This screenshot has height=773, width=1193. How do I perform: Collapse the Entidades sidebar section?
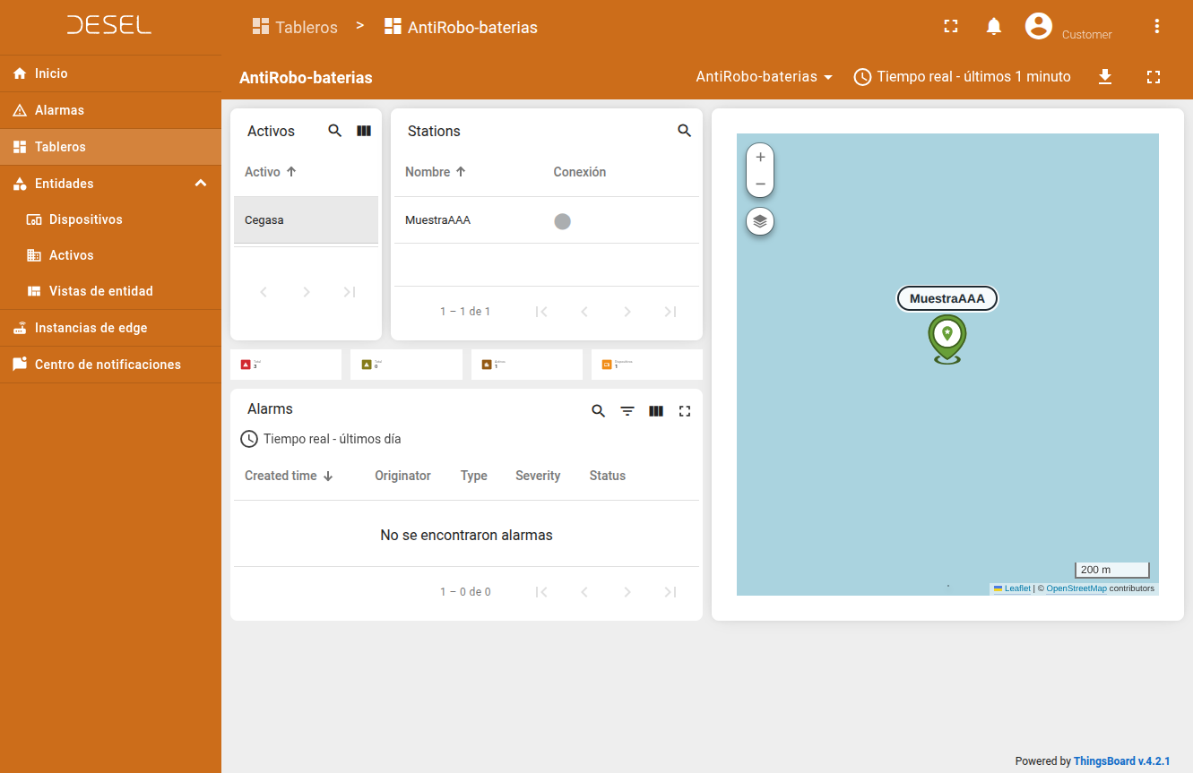click(201, 184)
